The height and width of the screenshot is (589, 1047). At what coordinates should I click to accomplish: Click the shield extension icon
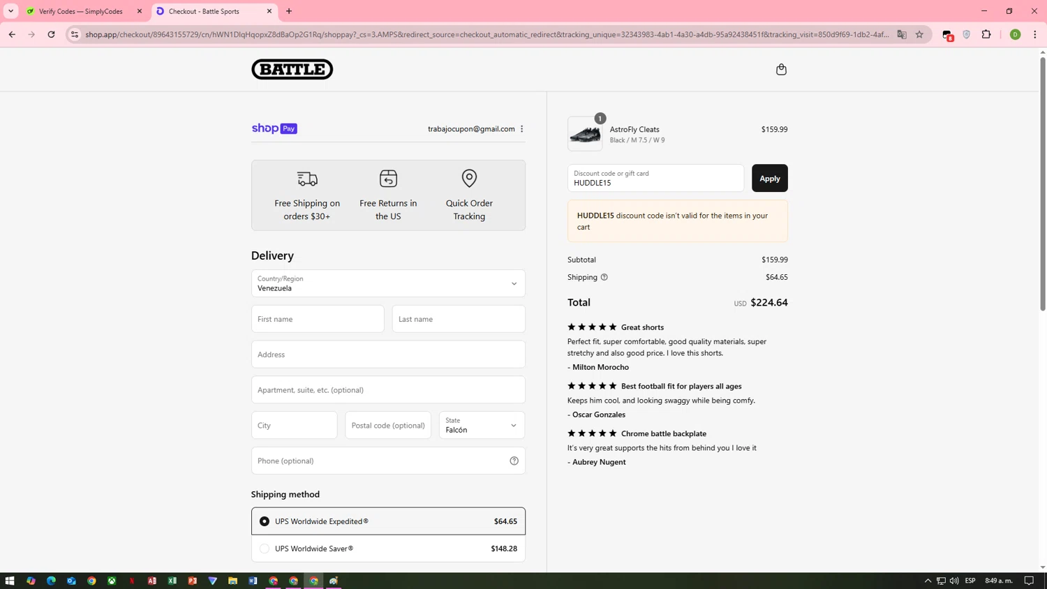(967, 34)
